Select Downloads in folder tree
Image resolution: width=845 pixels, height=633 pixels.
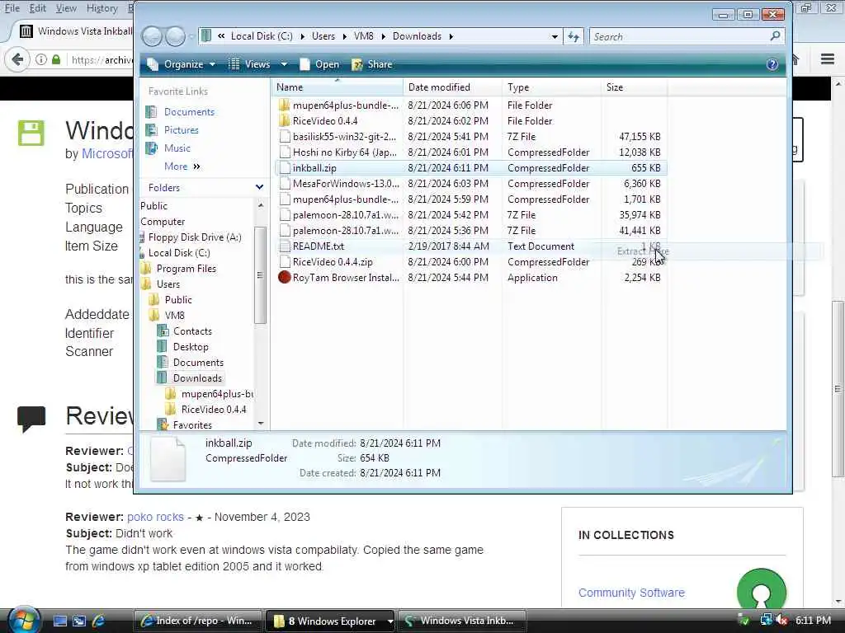[197, 377]
